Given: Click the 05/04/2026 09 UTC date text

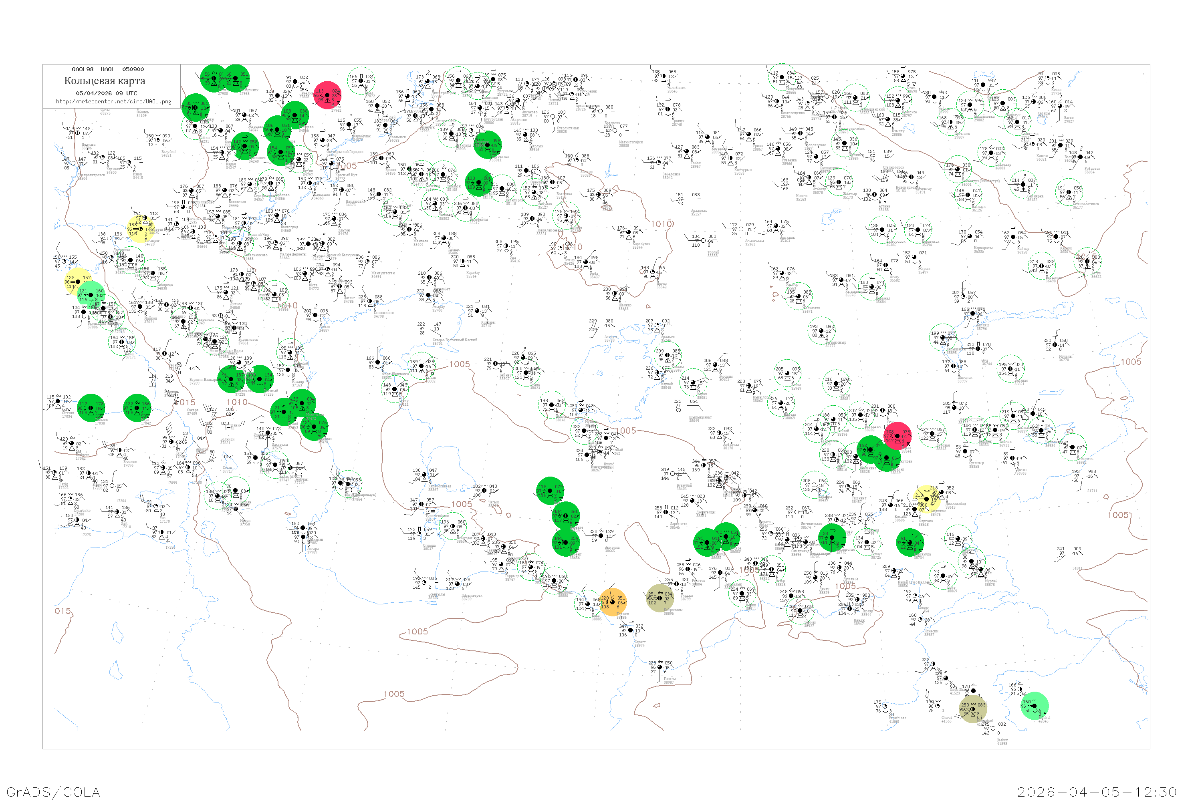Looking at the screenshot, I should tap(106, 93).
